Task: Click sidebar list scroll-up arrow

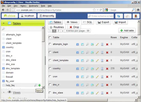Action: (x=43, y=27)
